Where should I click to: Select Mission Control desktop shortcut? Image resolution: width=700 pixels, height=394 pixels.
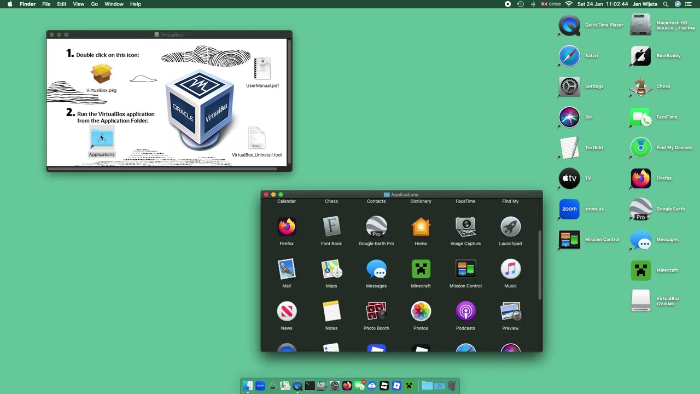569,240
